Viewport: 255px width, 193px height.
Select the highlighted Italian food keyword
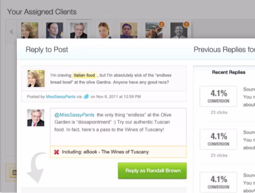point(84,75)
